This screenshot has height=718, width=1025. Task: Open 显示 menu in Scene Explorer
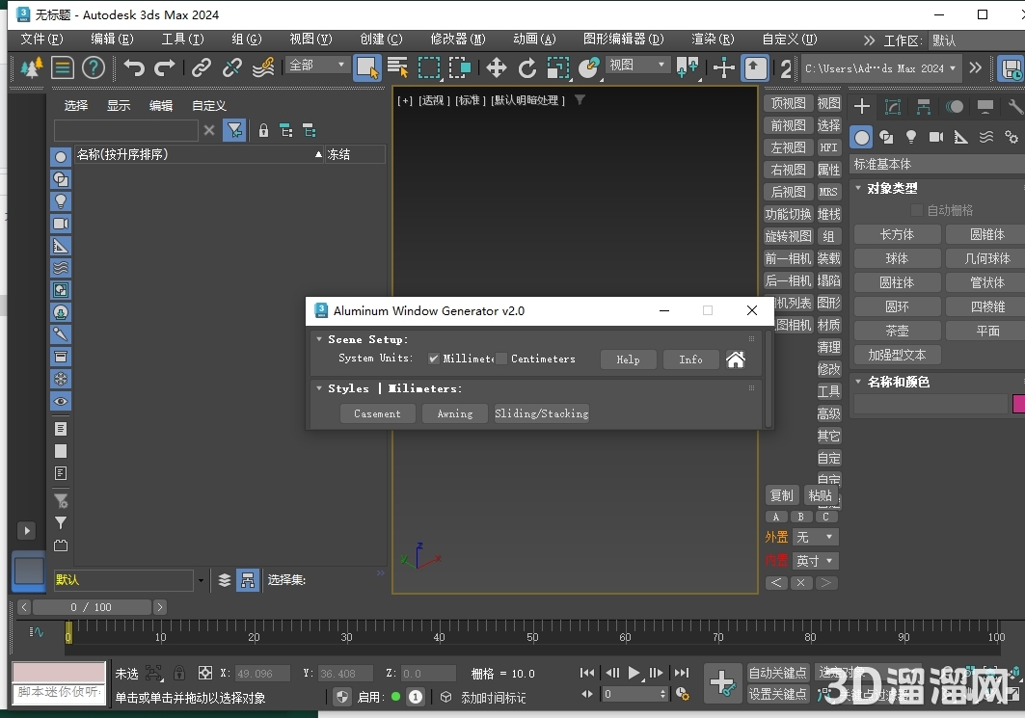point(119,105)
